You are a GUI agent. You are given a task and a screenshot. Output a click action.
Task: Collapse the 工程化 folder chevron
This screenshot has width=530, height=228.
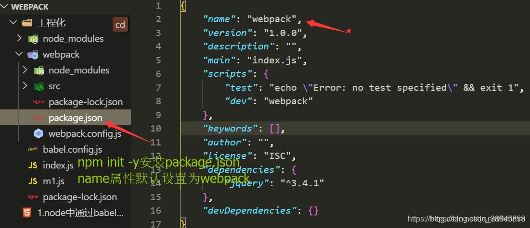click(13, 23)
